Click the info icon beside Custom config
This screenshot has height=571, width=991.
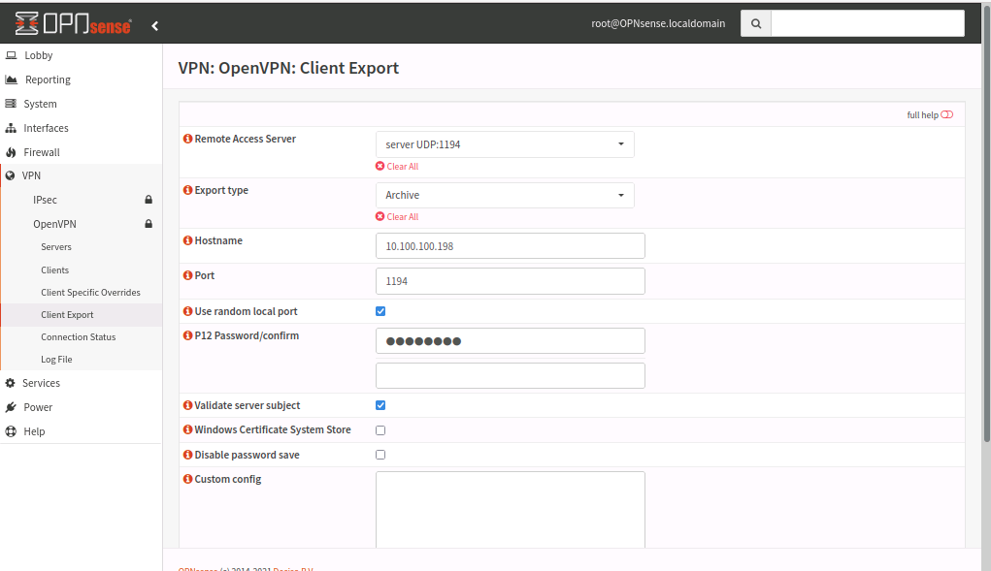[x=188, y=479]
